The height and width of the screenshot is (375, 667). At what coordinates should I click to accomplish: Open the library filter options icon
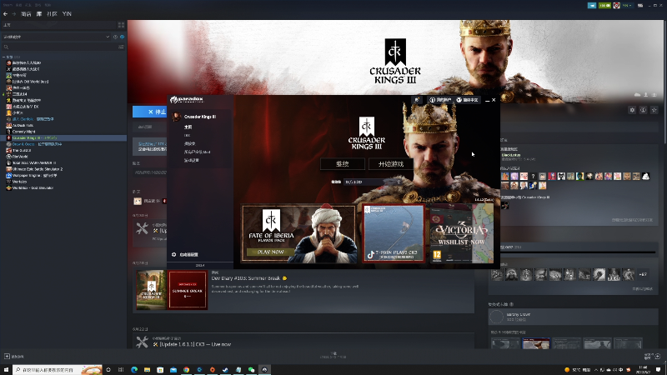121,47
